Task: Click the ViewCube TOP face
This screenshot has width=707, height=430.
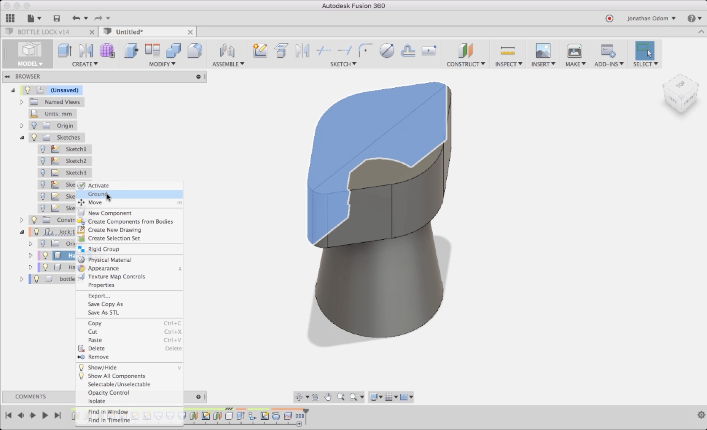Action: point(681,85)
